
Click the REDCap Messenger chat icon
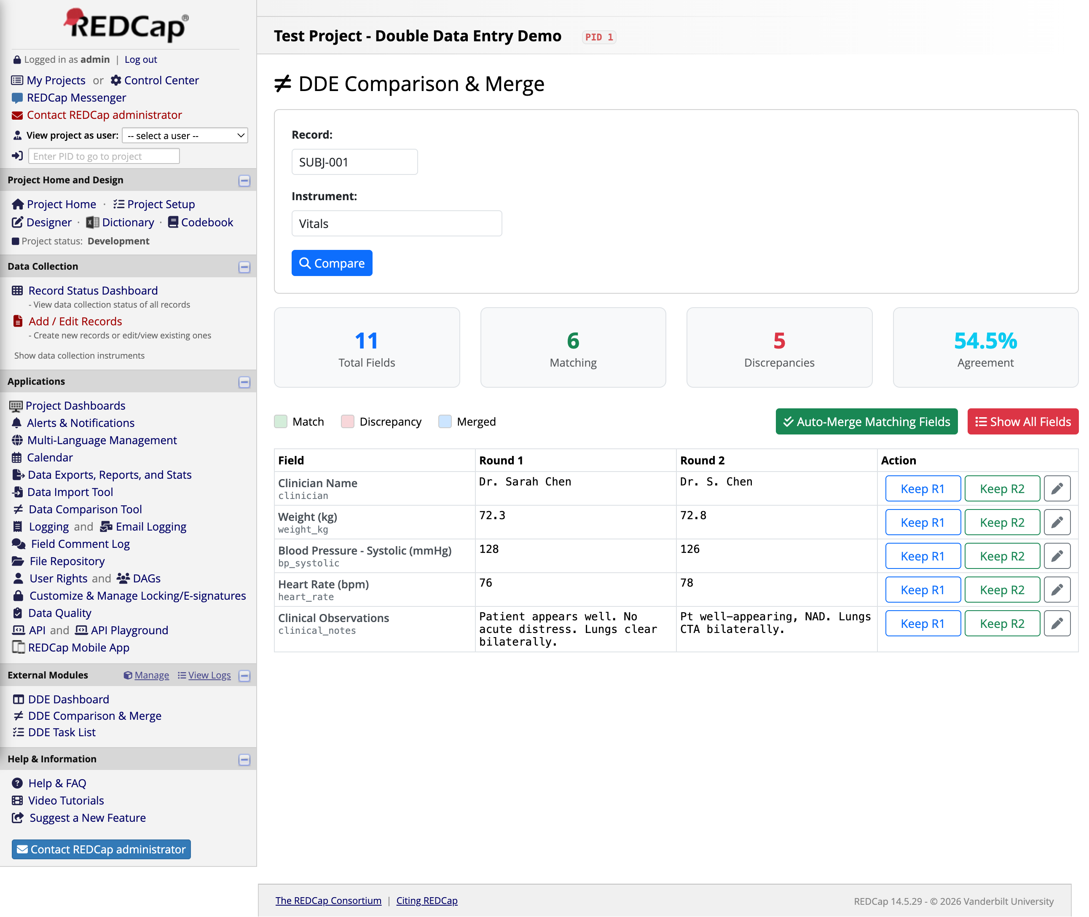[x=17, y=98]
